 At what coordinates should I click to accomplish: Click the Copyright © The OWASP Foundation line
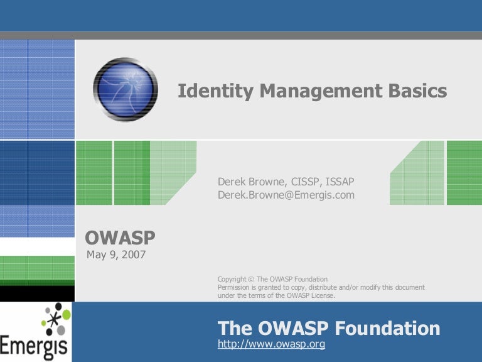[x=272, y=279]
